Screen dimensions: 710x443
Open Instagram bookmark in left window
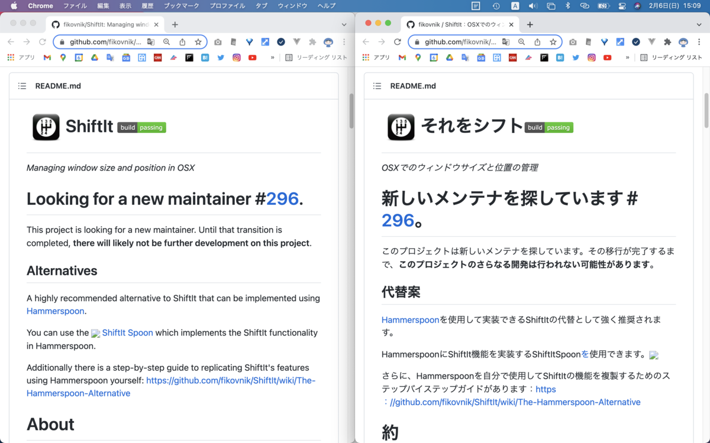coord(237,57)
